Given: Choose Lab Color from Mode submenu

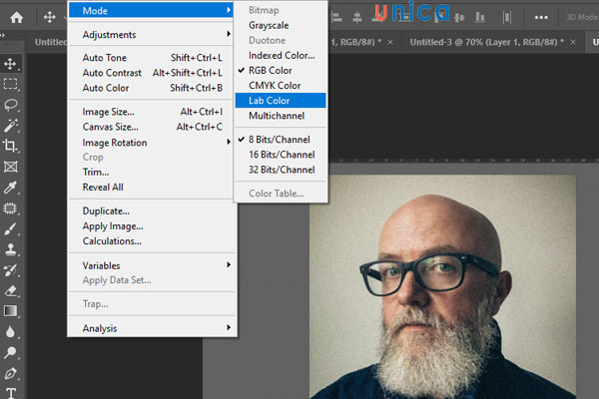Looking at the screenshot, I should click(x=273, y=101).
